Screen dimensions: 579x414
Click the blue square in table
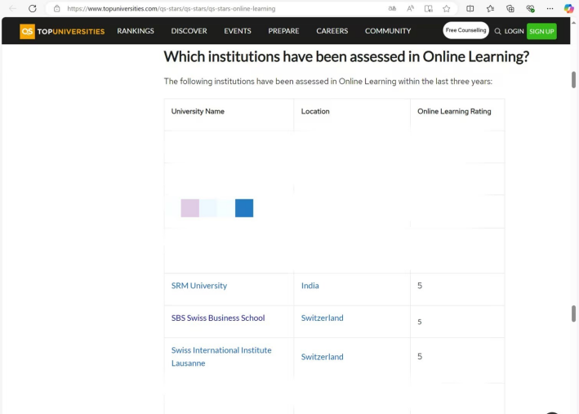coord(244,208)
